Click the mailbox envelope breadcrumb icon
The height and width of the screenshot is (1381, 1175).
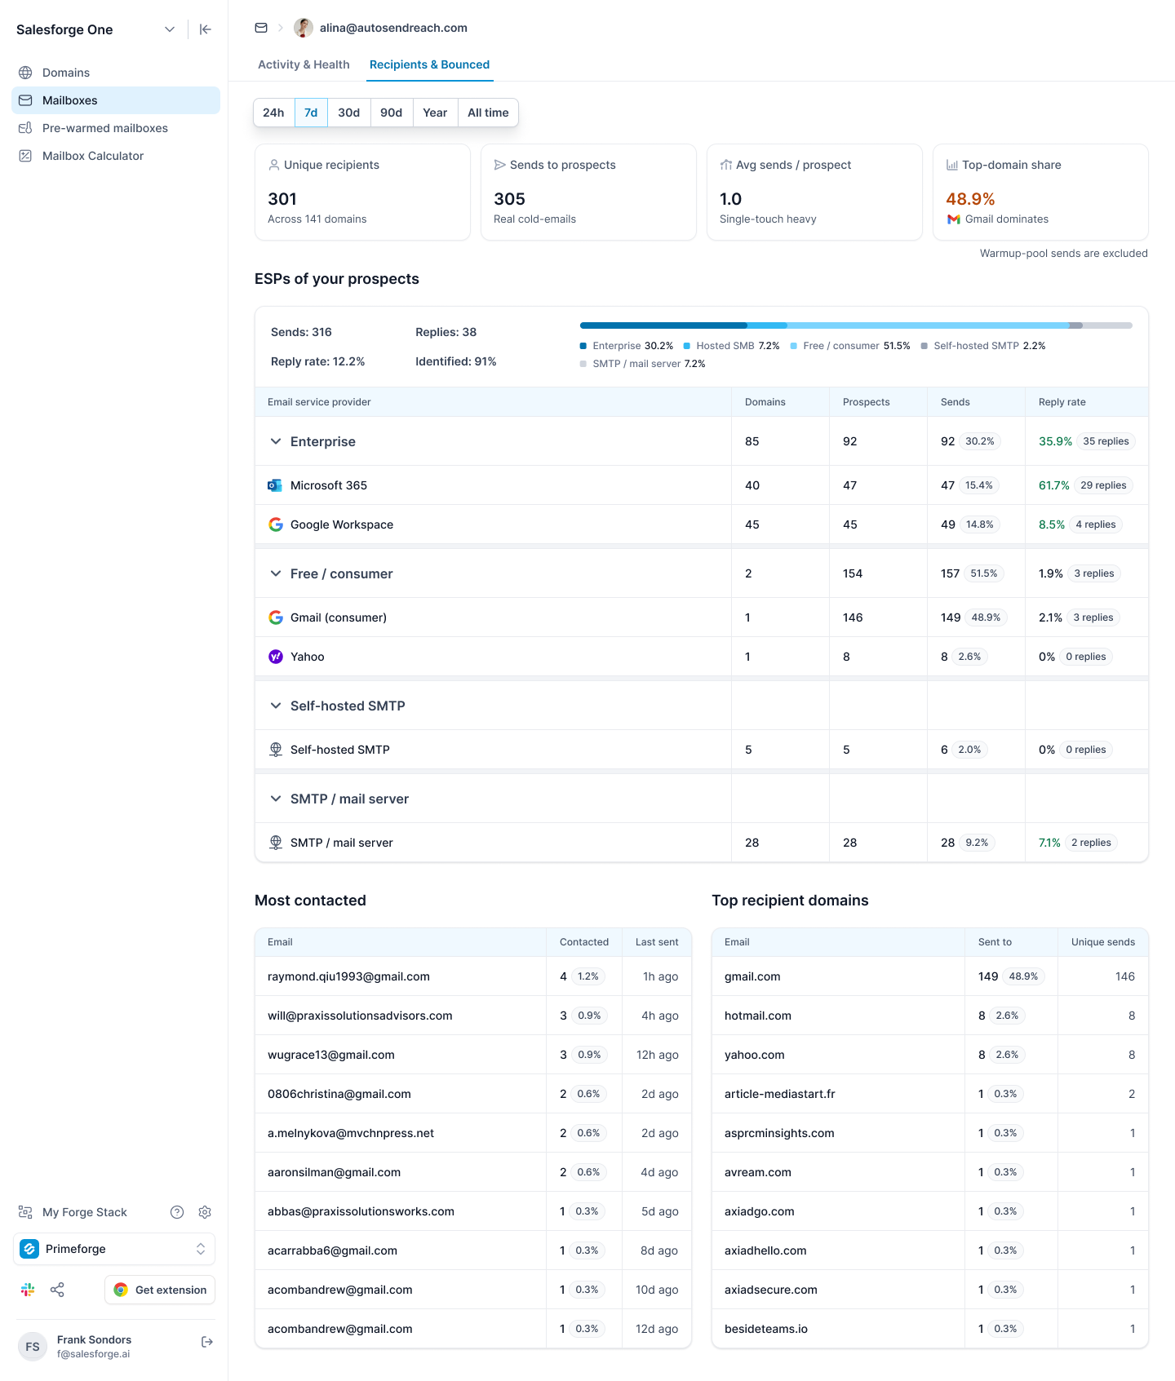coord(261,28)
